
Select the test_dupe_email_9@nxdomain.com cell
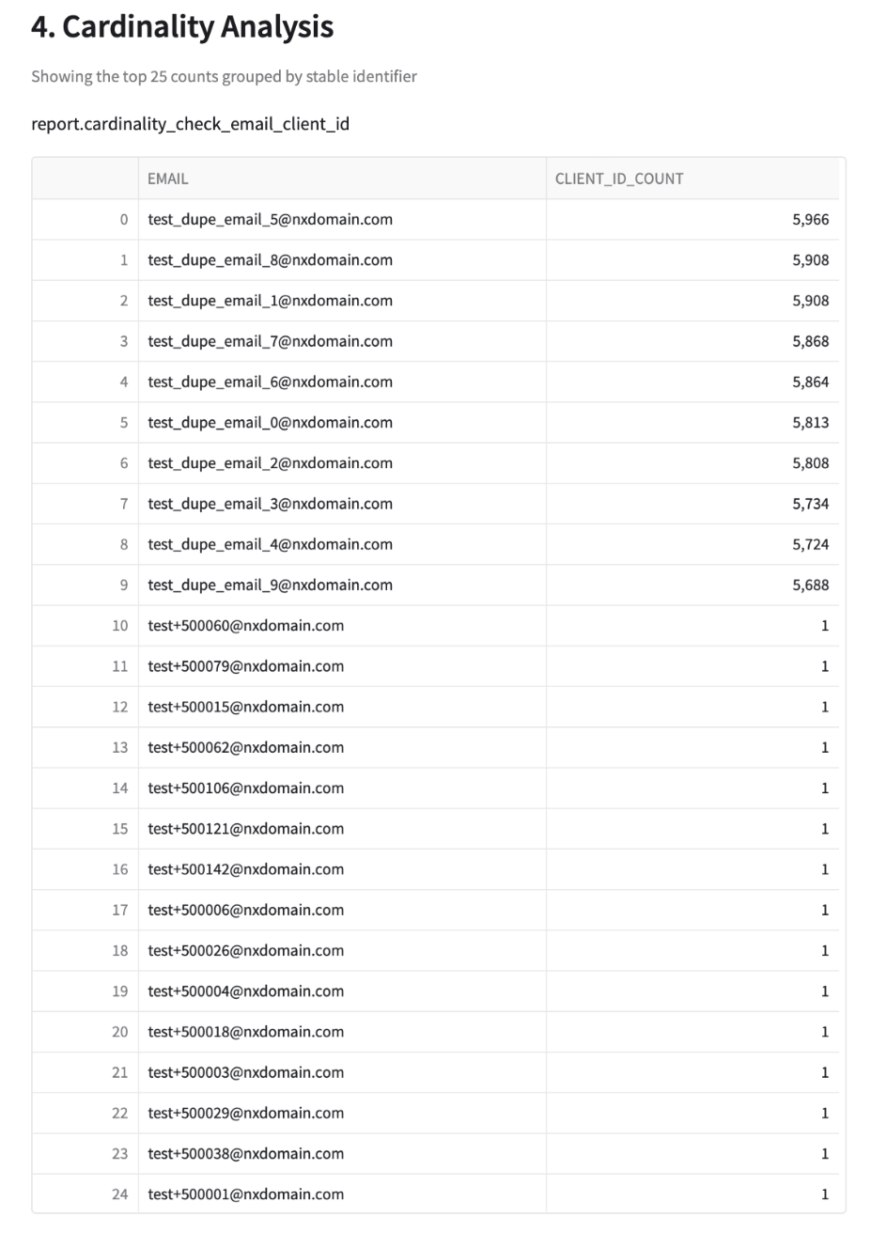pyautogui.click(x=271, y=585)
